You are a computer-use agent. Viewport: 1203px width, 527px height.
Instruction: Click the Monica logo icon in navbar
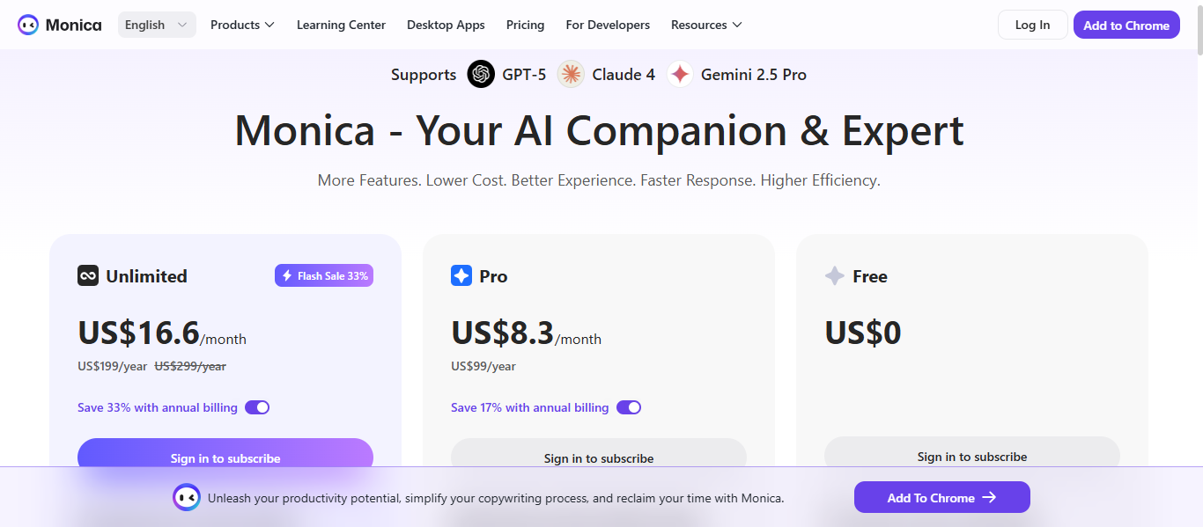28,25
